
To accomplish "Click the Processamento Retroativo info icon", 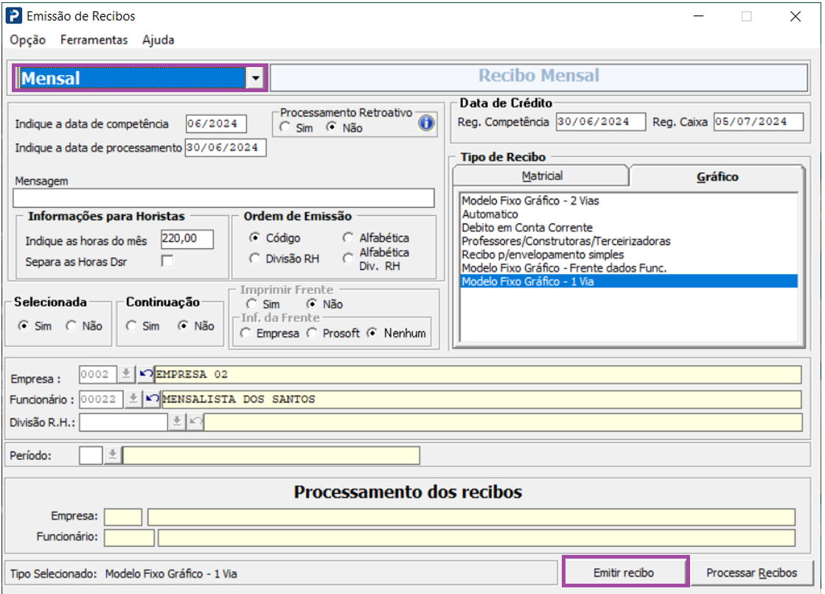I will pos(426,123).
